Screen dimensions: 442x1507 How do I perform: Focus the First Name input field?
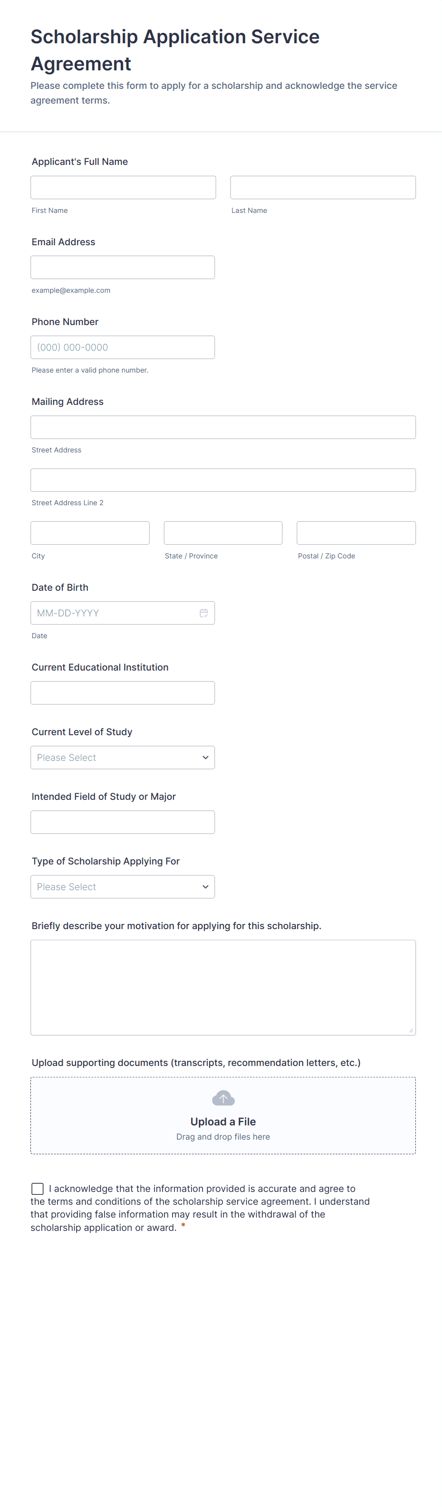(x=123, y=188)
